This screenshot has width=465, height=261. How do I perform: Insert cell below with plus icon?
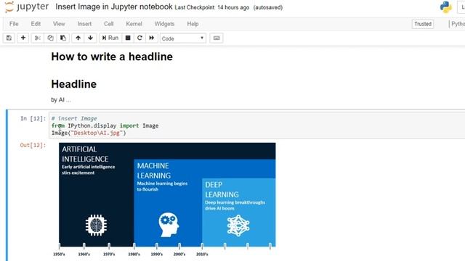(23, 38)
